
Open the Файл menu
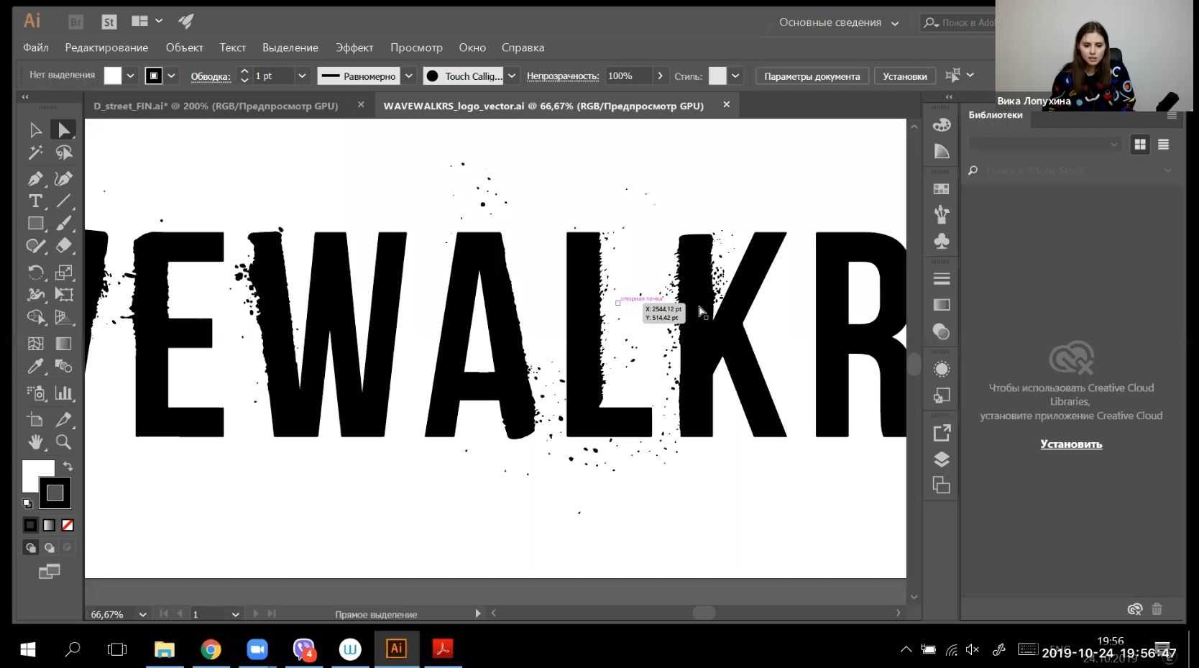[36, 47]
